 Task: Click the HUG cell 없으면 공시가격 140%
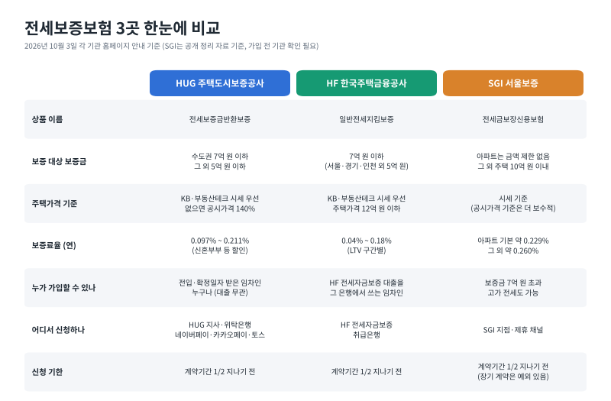(x=220, y=209)
